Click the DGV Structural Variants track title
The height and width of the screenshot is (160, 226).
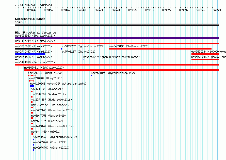coord(36,33)
